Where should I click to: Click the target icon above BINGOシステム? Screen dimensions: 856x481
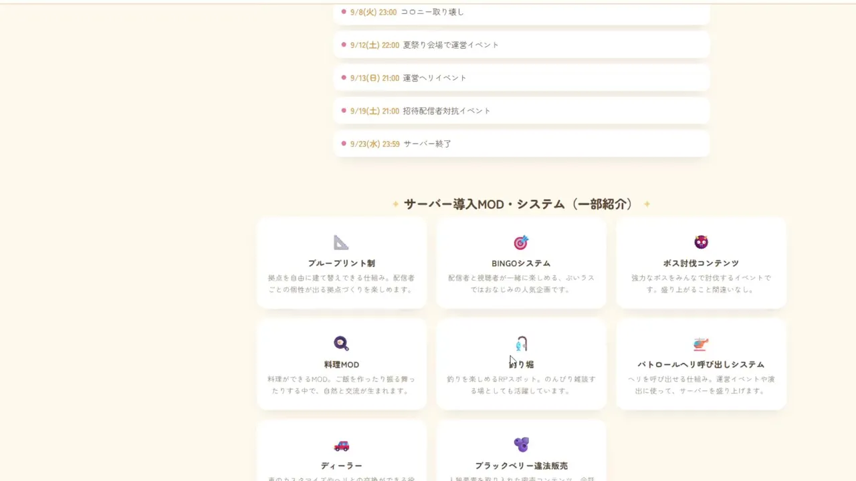521,243
